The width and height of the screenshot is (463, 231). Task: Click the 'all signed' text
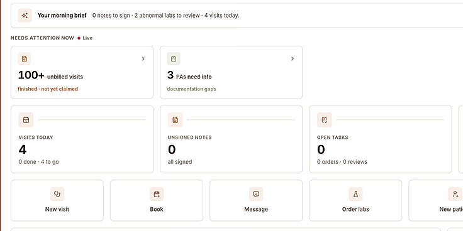click(x=180, y=162)
